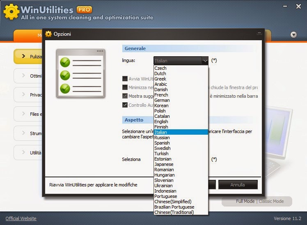Choose Korean in the language list
Screen dimensions: 307x225
[181, 106]
